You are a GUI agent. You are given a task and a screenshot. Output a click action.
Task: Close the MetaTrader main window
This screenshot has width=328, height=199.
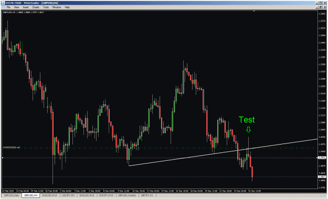coord(325,3)
